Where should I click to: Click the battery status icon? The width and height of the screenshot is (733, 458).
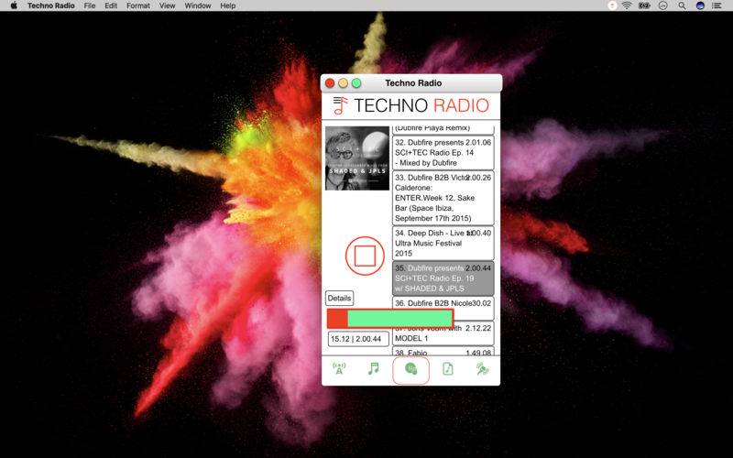pos(645,5)
